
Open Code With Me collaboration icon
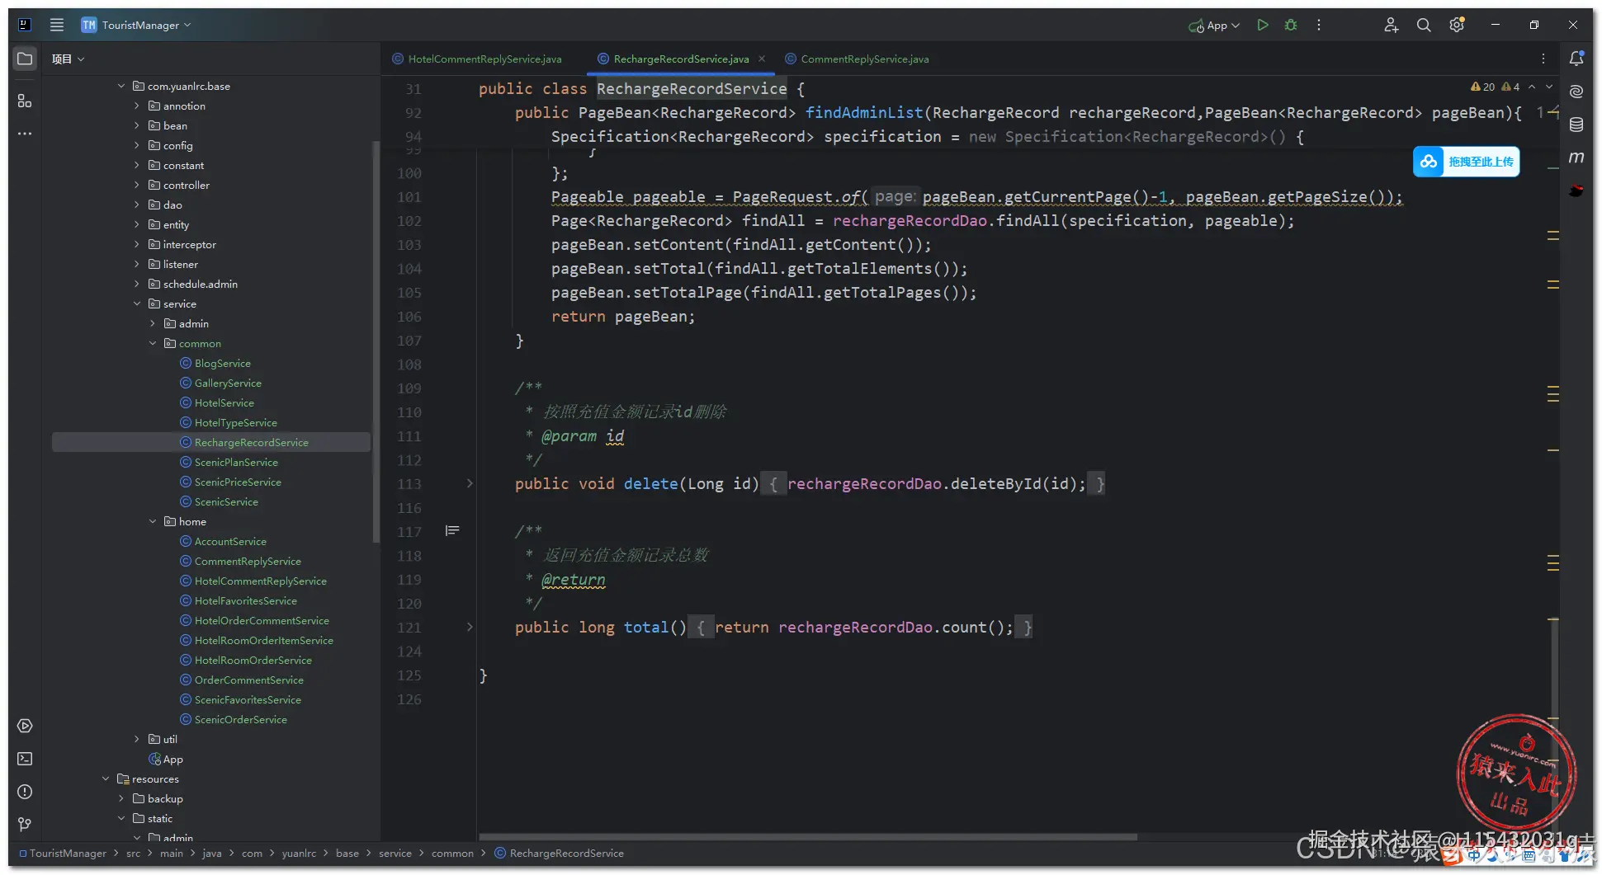[x=1392, y=25]
